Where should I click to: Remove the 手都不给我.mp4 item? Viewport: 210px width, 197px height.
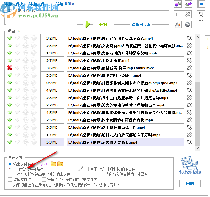[x=189, y=61]
